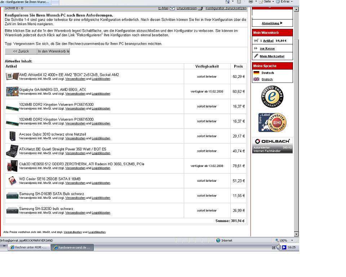
Task: Click 'verfügbar ab 15.02.2008' availability cell
Action: (x=207, y=92)
